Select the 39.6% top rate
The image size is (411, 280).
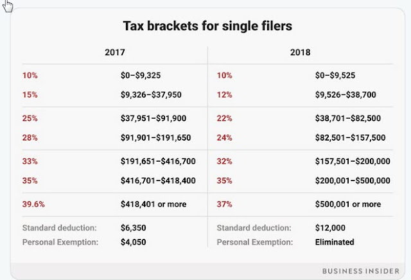[x=33, y=204]
